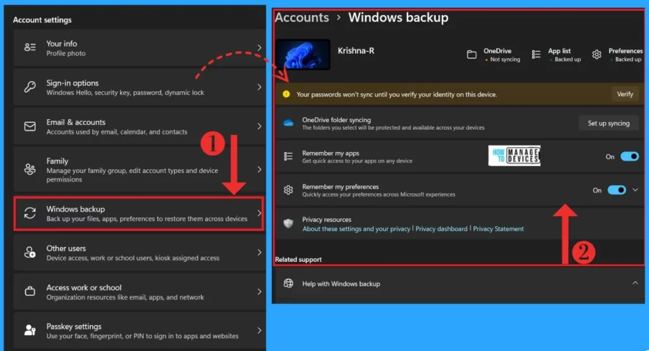649x351 pixels.
Task: Click the Sign-in options key icon
Action: pyautogui.click(x=30, y=87)
